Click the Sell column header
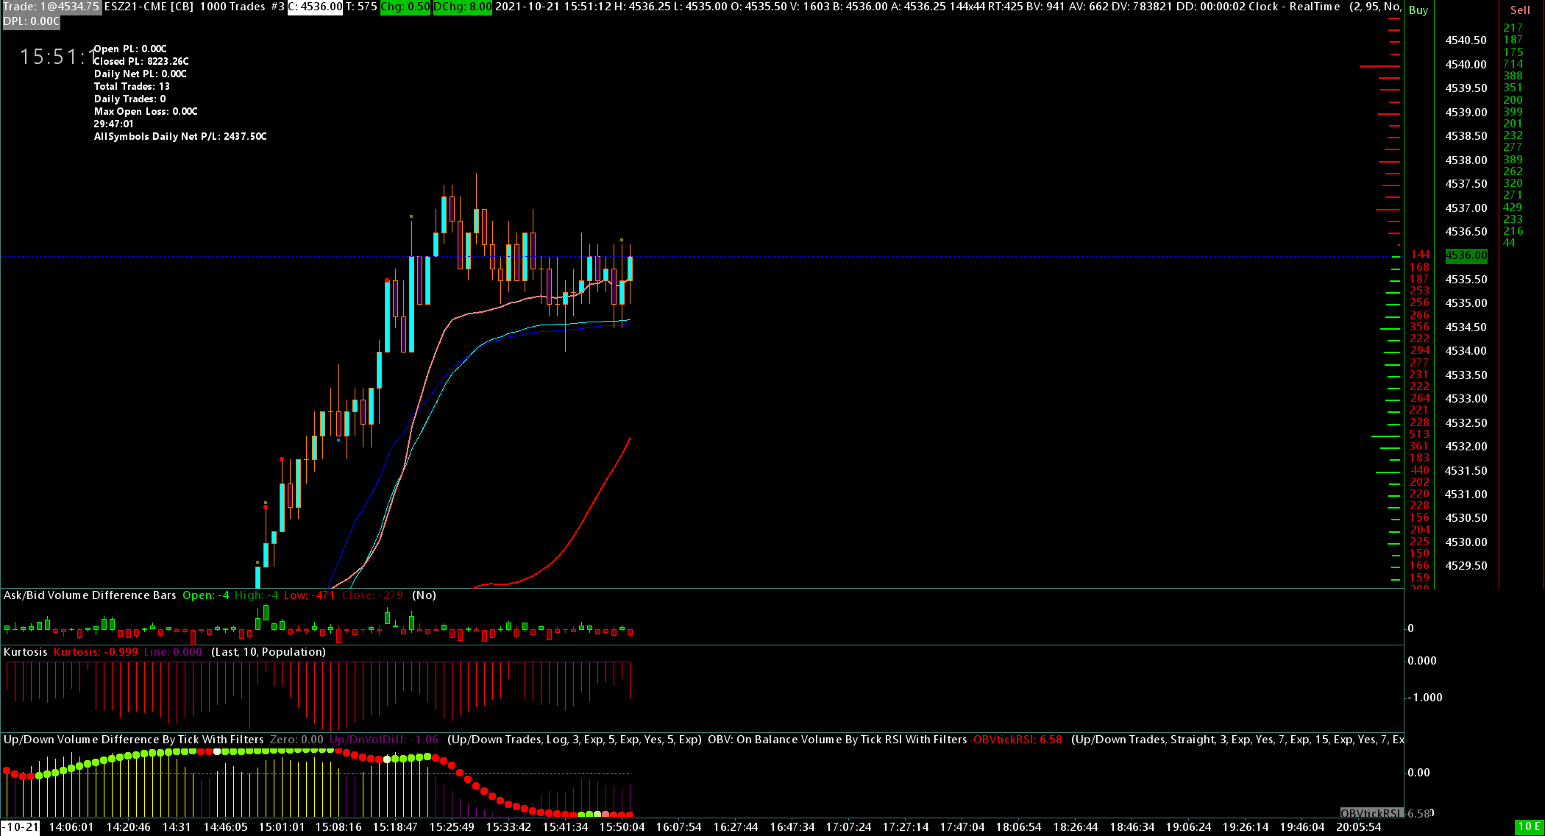This screenshot has width=1545, height=836. 1520,10
